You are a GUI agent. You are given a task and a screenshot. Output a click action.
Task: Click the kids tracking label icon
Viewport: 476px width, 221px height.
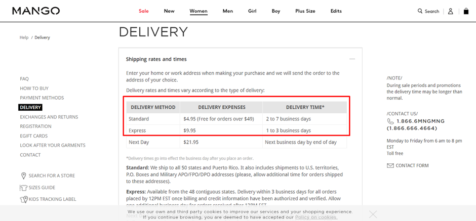pyautogui.click(x=23, y=199)
